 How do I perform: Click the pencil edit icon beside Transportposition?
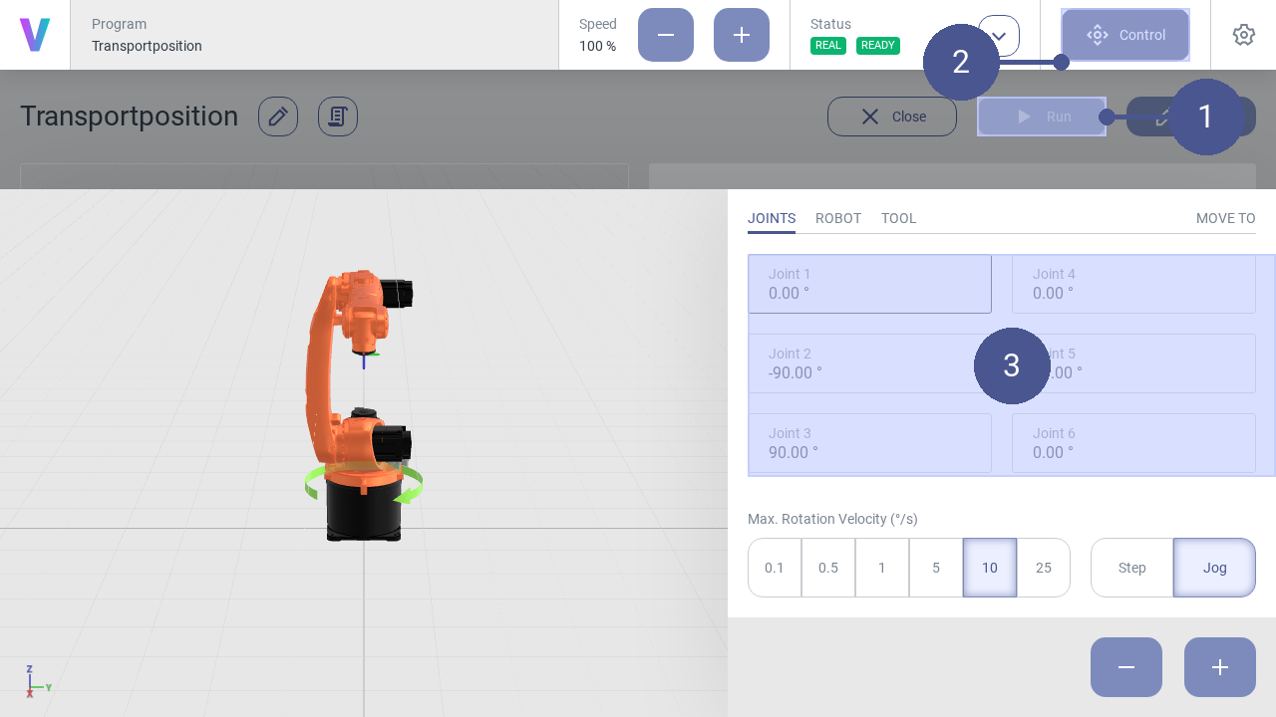(278, 117)
